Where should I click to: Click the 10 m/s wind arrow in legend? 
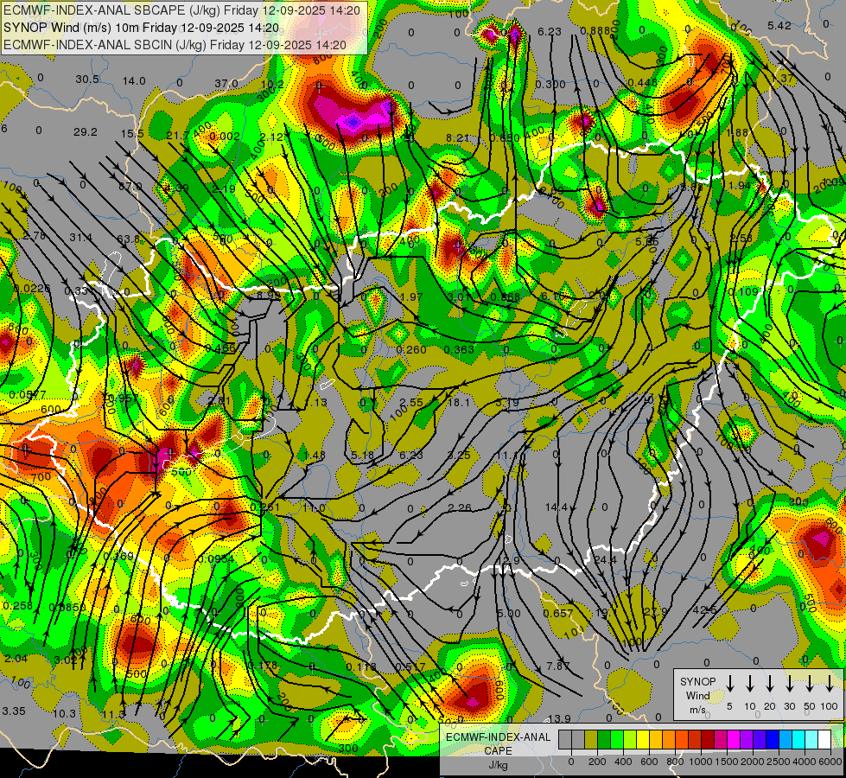click(750, 684)
